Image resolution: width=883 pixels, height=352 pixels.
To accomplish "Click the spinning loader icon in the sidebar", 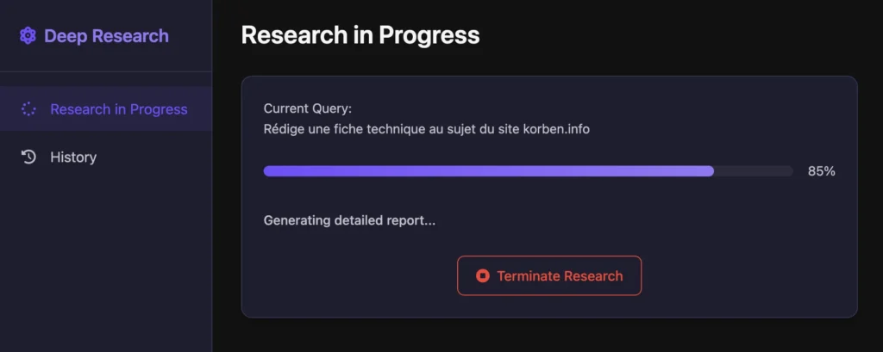I will 28,109.
